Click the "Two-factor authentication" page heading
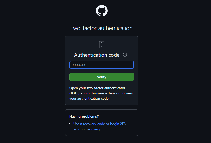The width and height of the screenshot is (211, 143). click(102, 28)
